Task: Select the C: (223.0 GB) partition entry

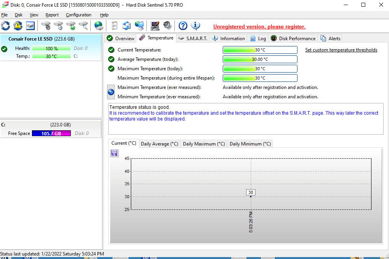Action: coord(51,129)
